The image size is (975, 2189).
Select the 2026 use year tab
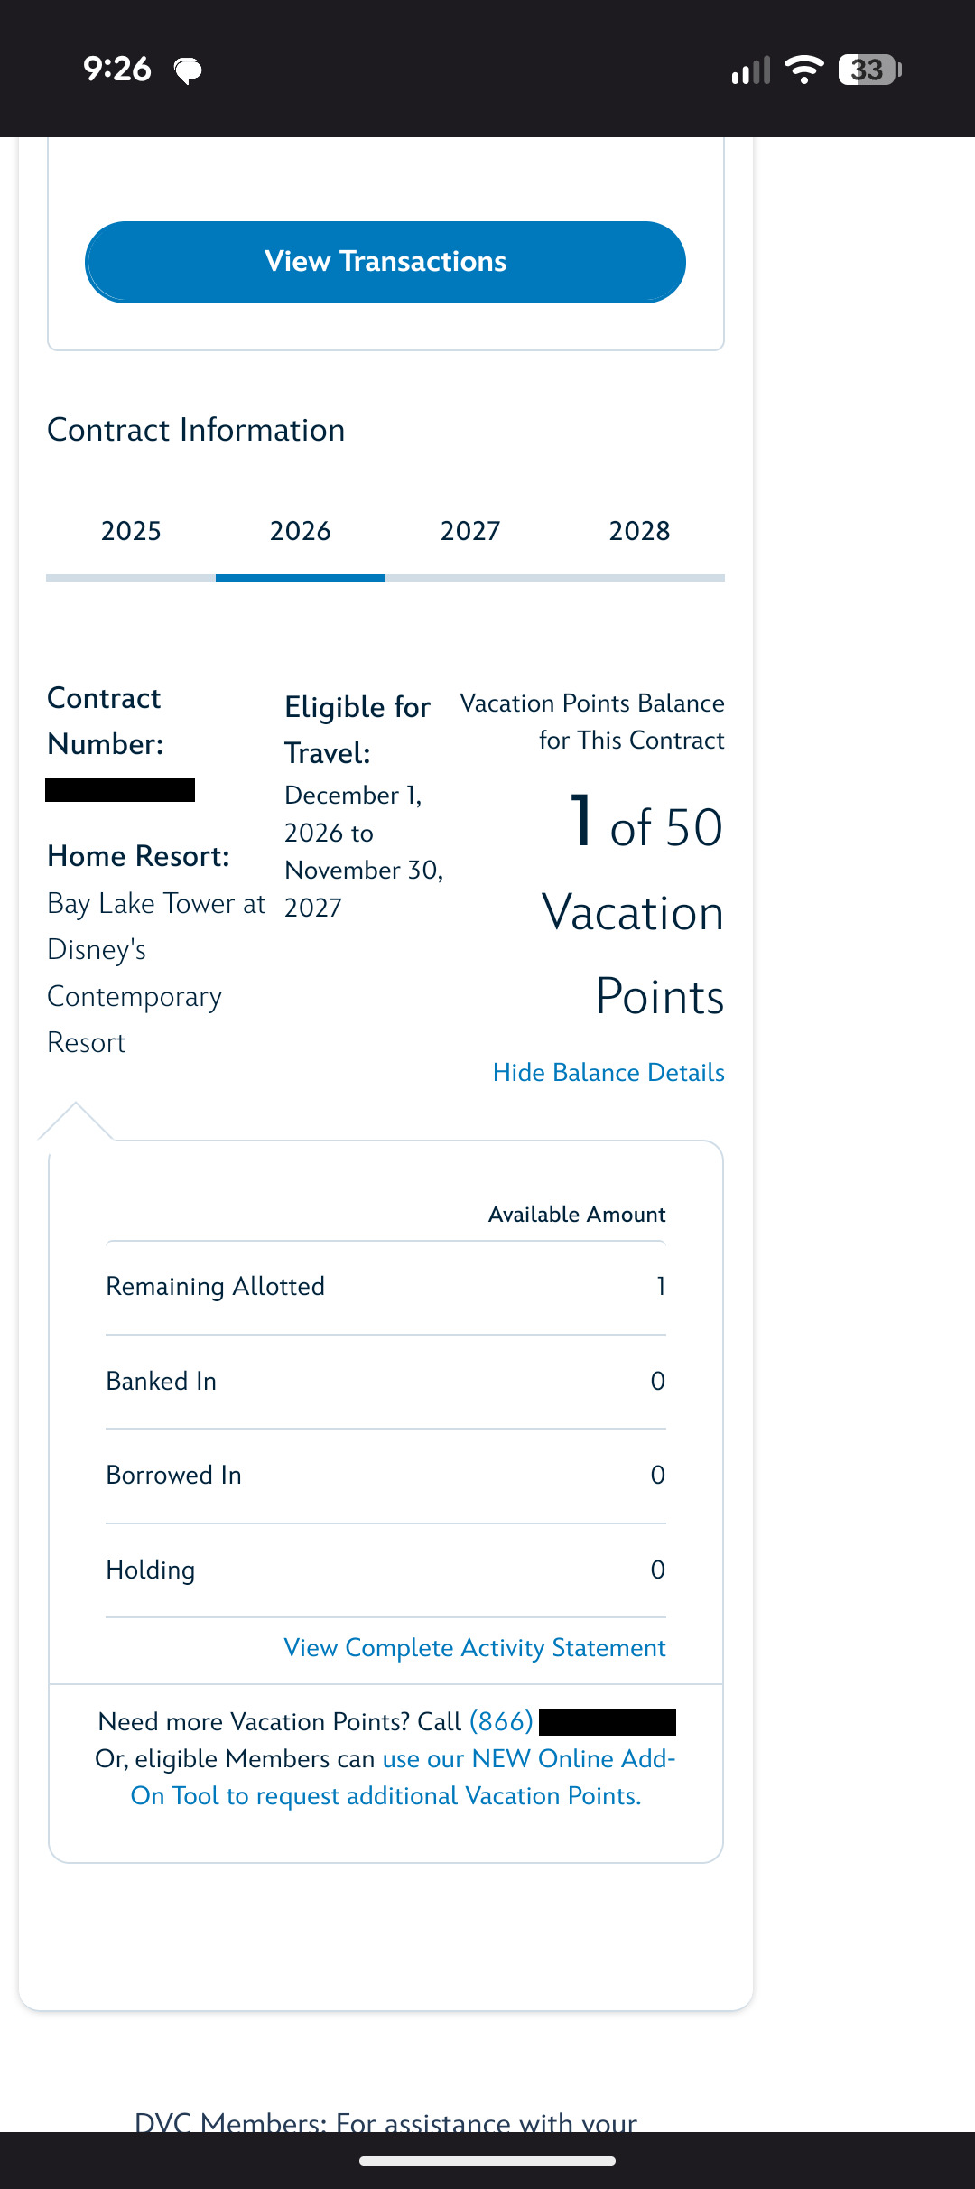pos(301,531)
